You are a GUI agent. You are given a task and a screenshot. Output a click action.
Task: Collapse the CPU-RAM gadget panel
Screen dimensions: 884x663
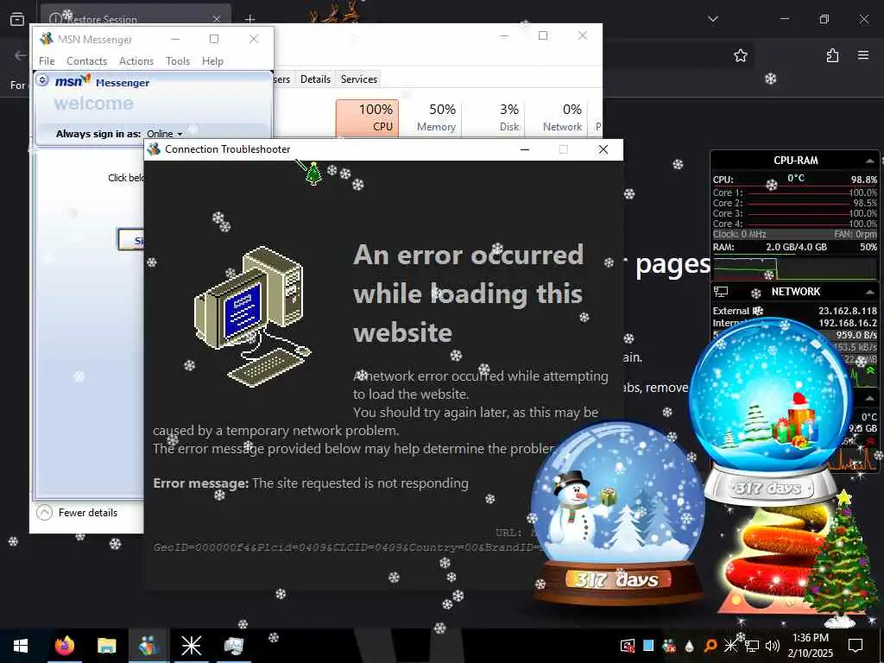point(869,161)
